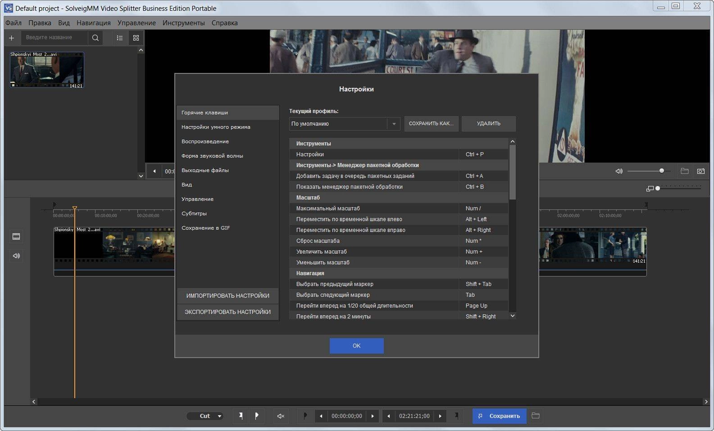
Task: Click media library scroll-down arrow
Action: click(x=141, y=176)
